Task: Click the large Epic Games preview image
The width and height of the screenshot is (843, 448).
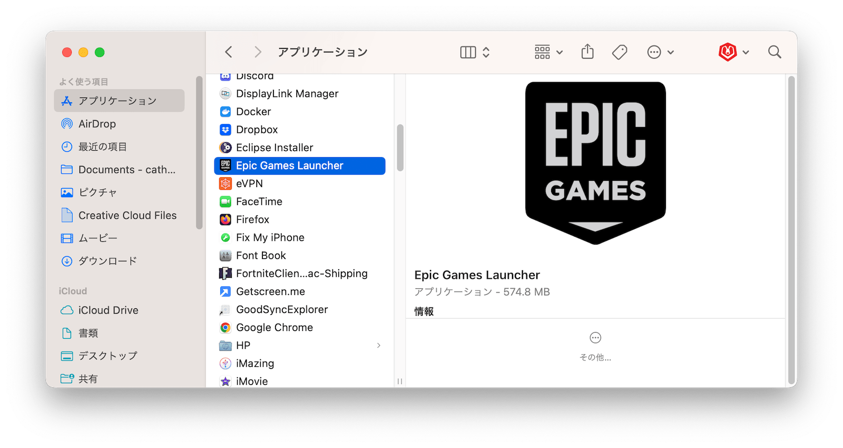Action: point(595,163)
